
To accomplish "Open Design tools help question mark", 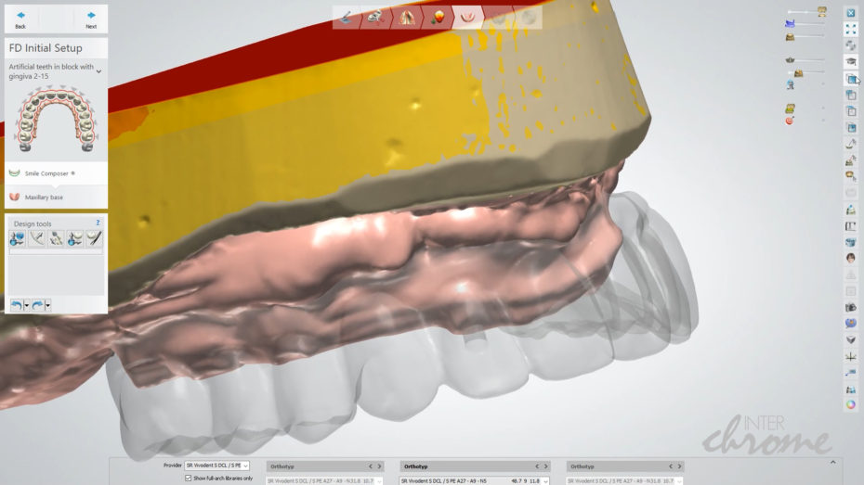I will click(x=98, y=223).
